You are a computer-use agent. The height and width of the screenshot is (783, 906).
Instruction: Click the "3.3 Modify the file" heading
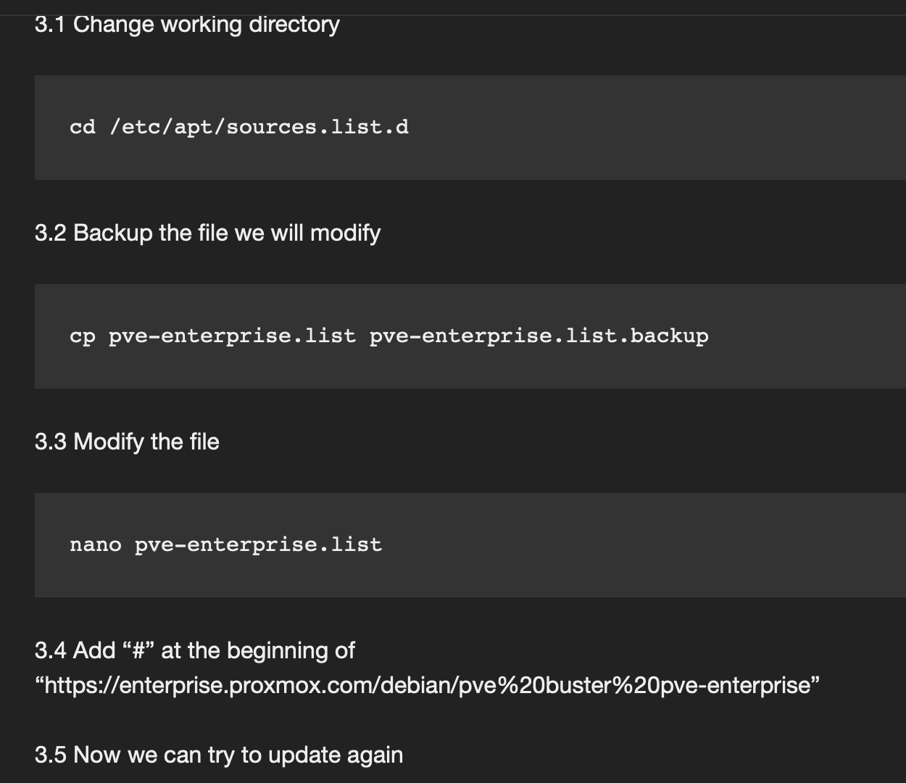click(127, 442)
